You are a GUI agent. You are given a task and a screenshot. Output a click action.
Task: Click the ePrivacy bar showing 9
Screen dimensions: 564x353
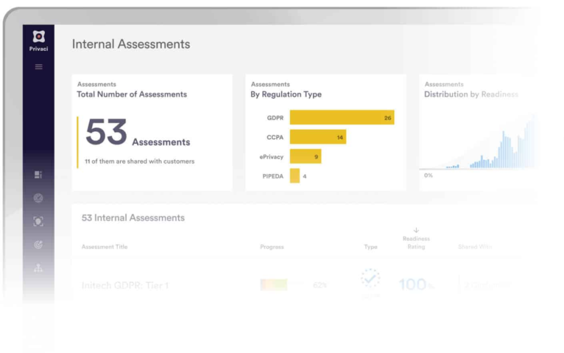(x=305, y=156)
